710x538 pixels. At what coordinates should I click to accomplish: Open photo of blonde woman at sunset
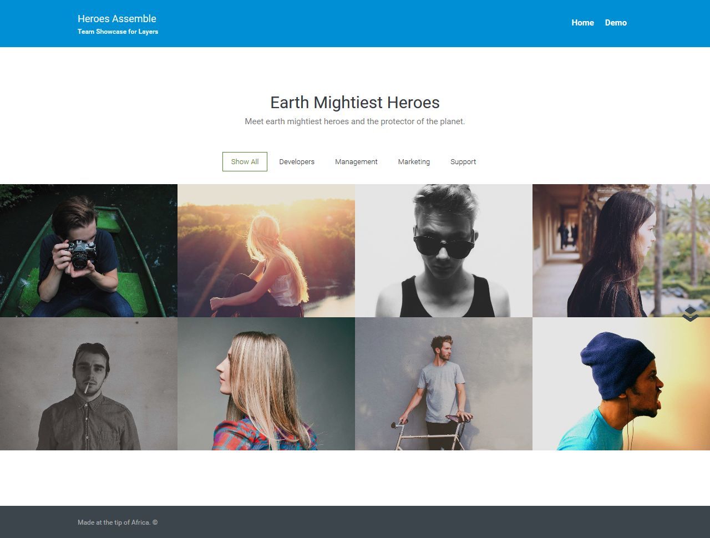(x=266, y=251)
